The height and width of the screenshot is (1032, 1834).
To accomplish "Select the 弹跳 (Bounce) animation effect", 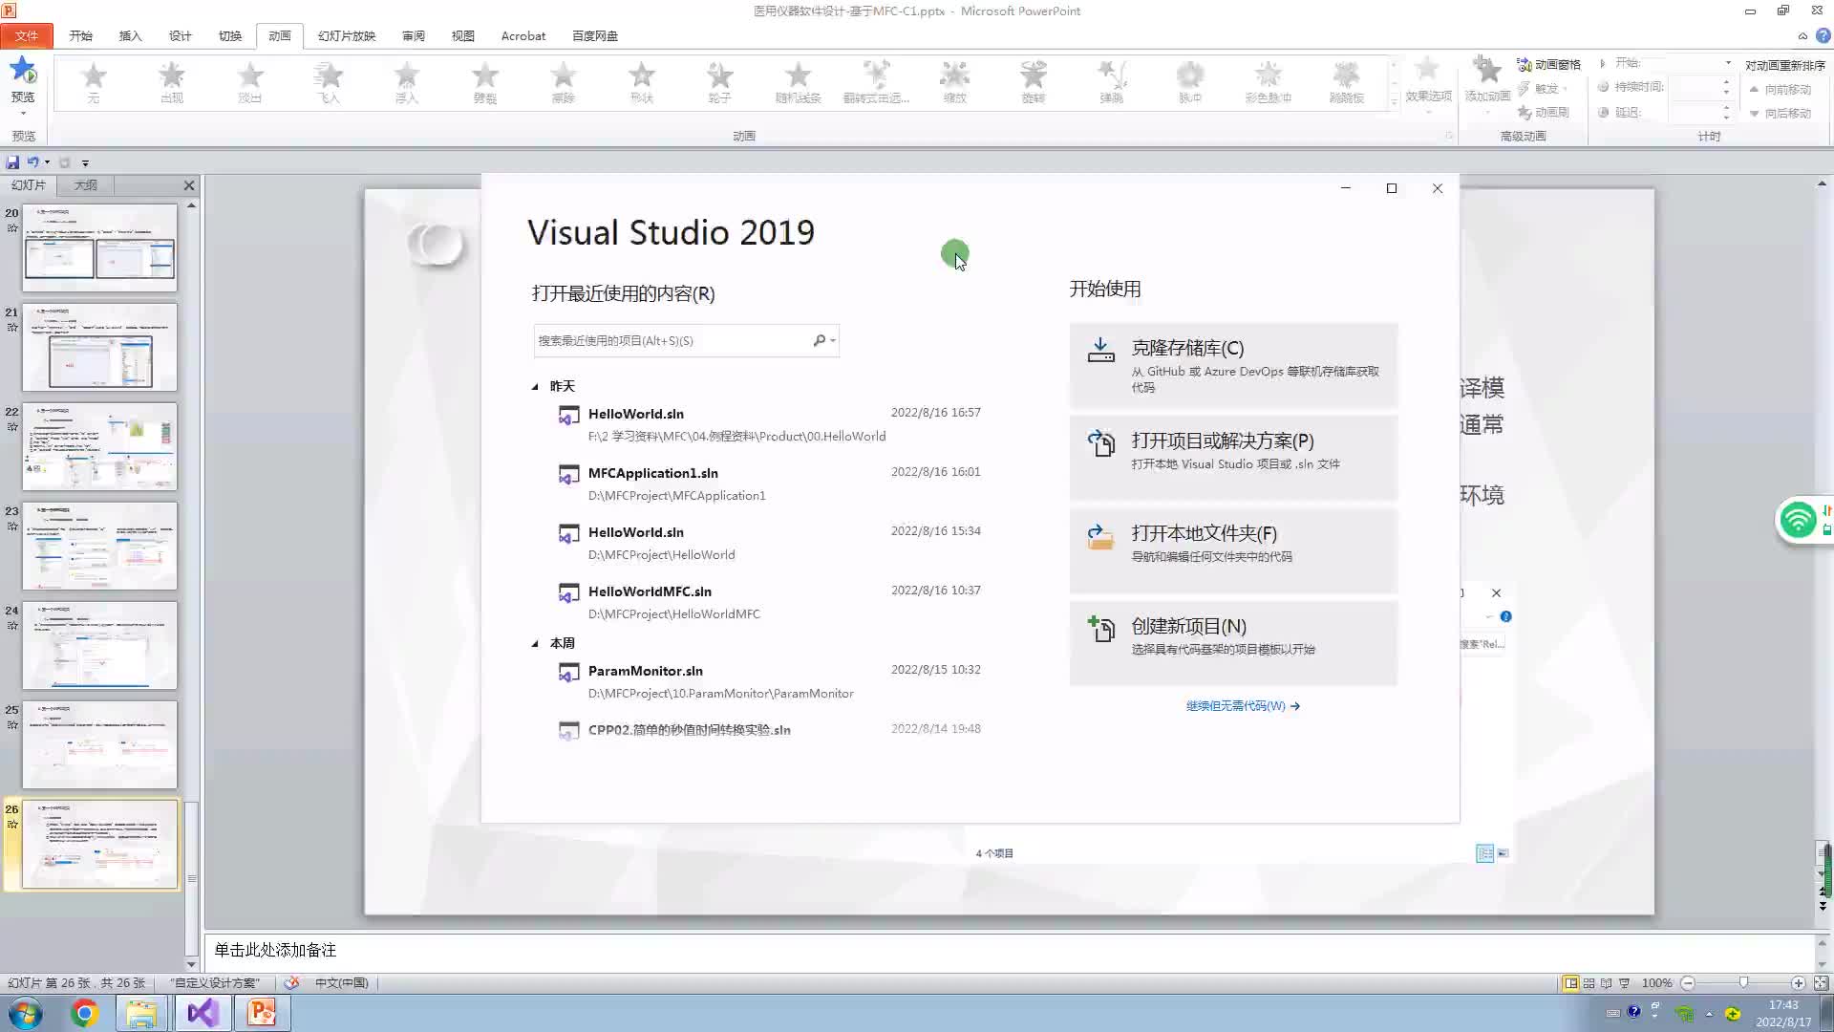I will pyautogui.click(x=1112, y=82).
